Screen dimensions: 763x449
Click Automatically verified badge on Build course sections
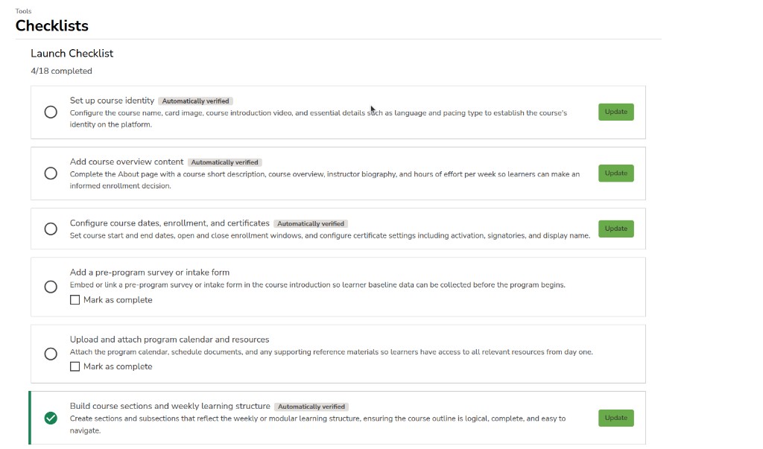pyautogui.click(x=311, y=407)
